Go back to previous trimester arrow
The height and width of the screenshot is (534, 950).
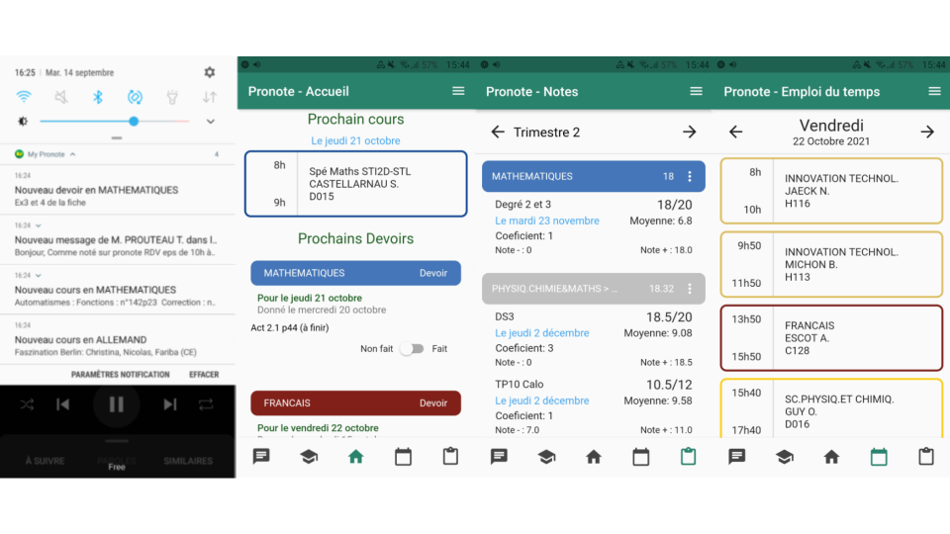pyautogui.click(x=498, y=132)
